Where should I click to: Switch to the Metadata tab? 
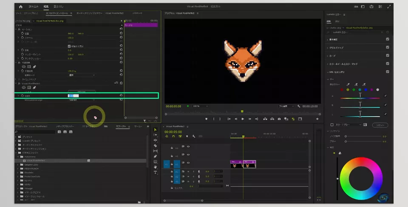pos(137,13)
